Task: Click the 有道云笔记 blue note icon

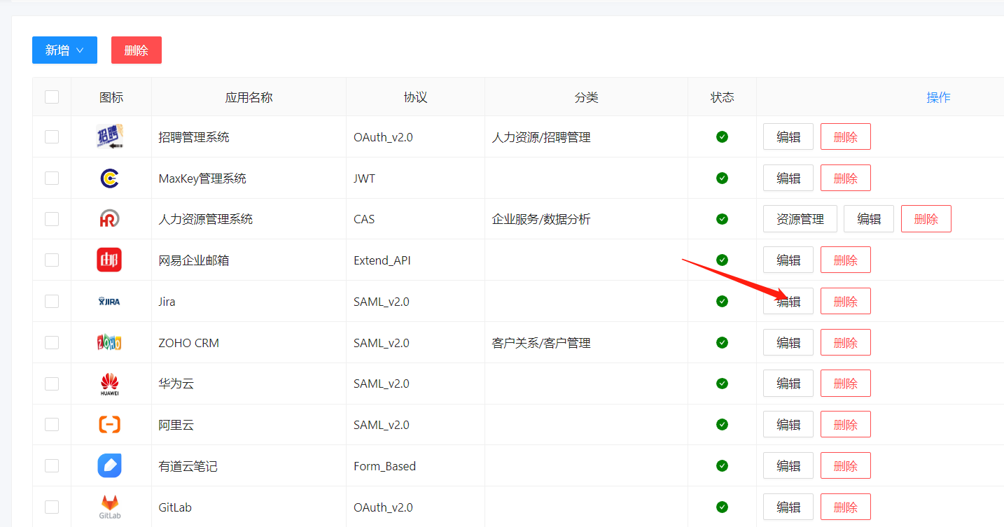Action: [x=109, y=465]
